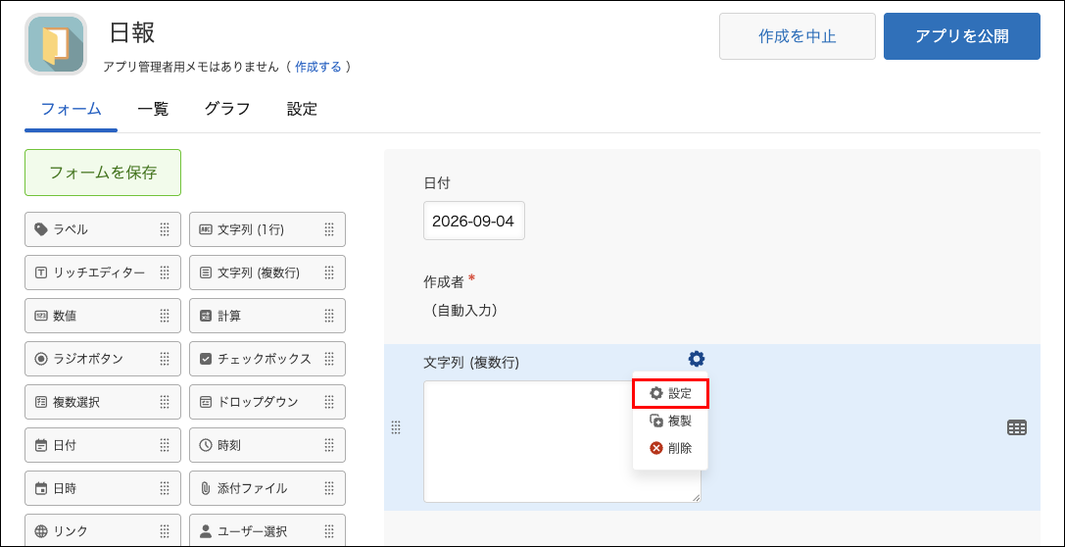Screen dimensions: 1065x547
Task: Choose 設定 from the field popup menu
Action: click(670, 393)
